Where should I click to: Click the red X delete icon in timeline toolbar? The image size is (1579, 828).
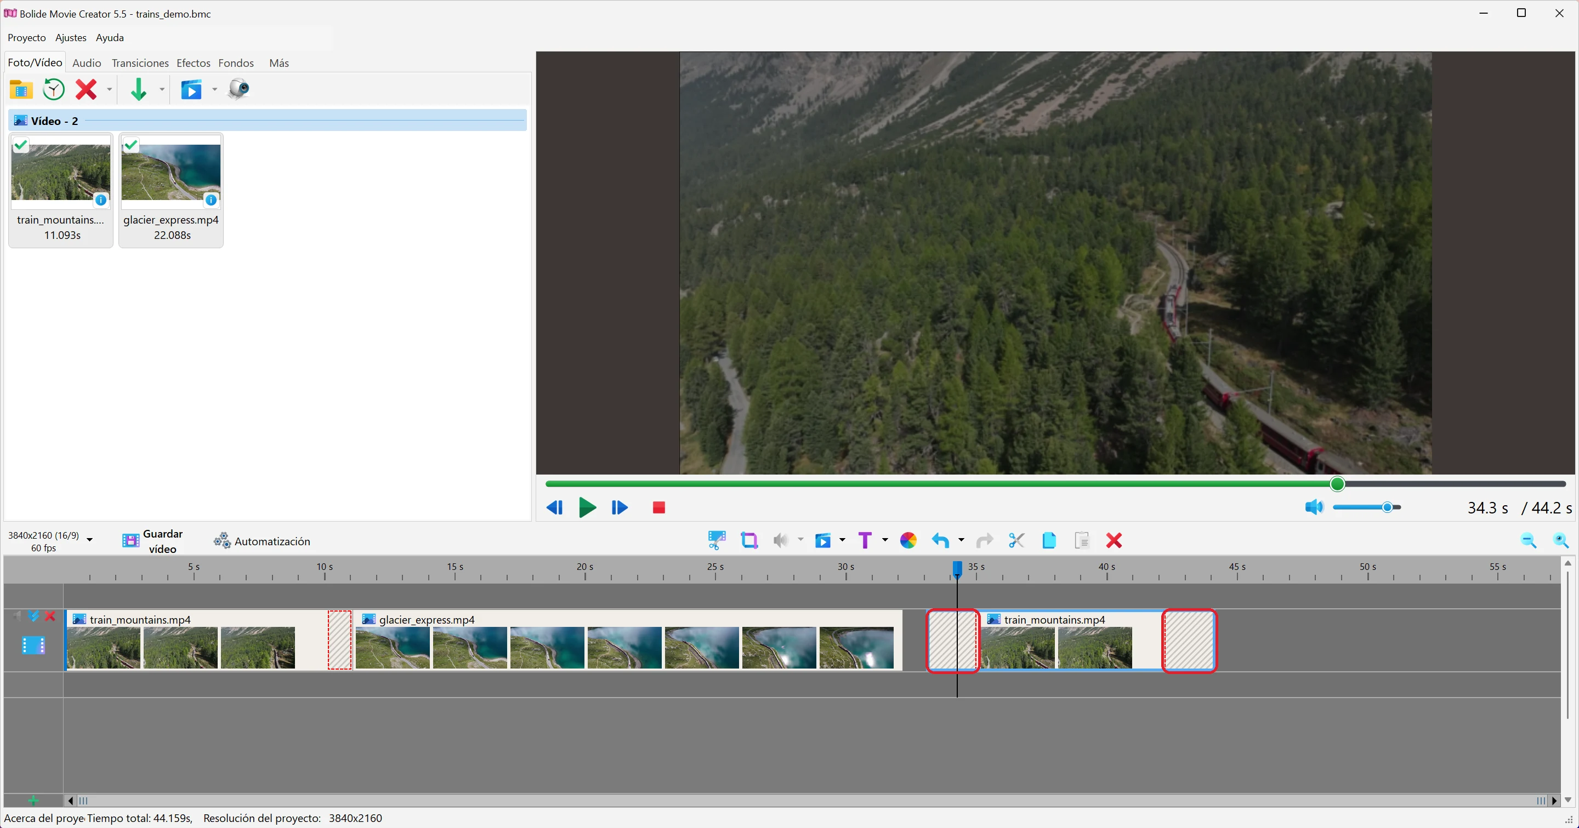pos(1114,540)
